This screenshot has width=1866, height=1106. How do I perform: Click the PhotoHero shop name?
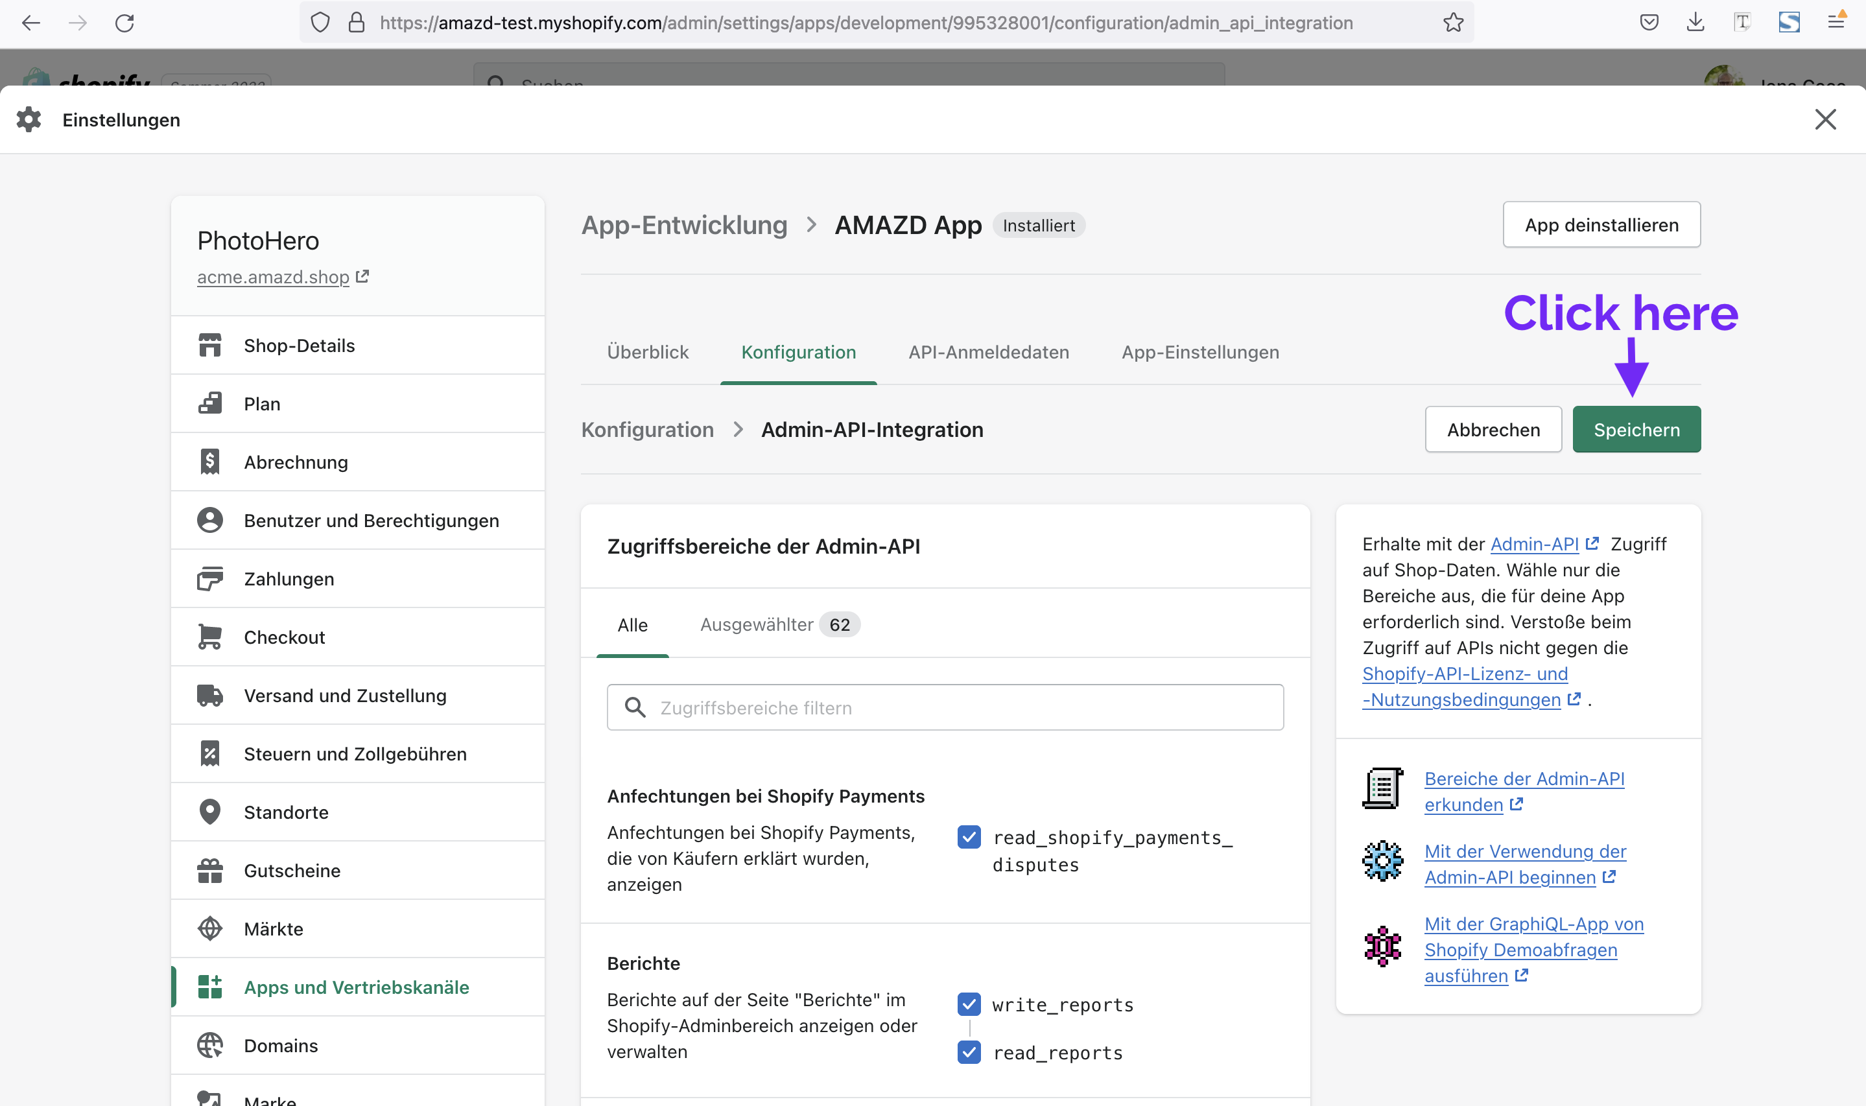[x=258, y=241]
